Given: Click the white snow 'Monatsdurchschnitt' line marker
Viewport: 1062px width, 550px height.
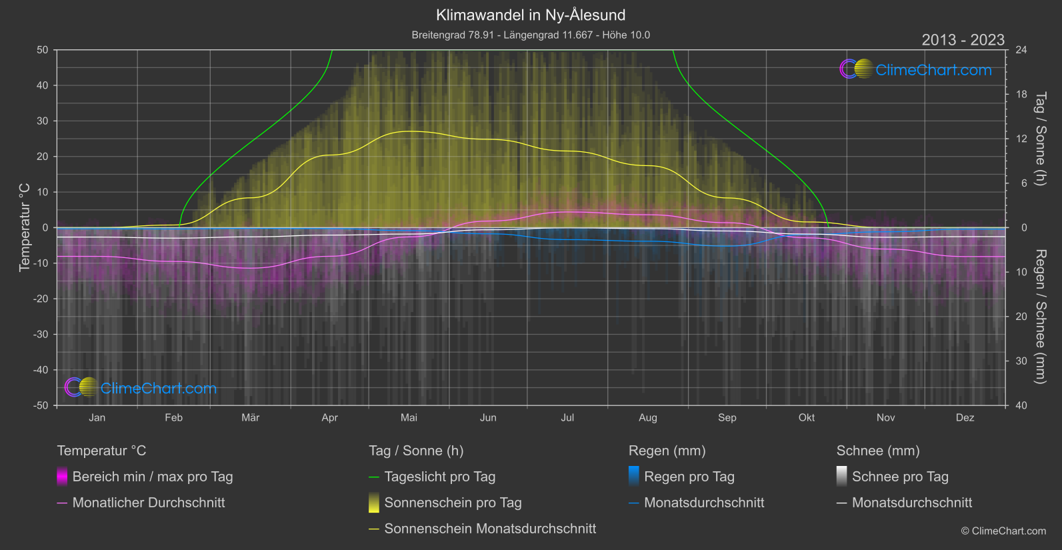Looking at the screenshot, I should (x=842, y=503).
